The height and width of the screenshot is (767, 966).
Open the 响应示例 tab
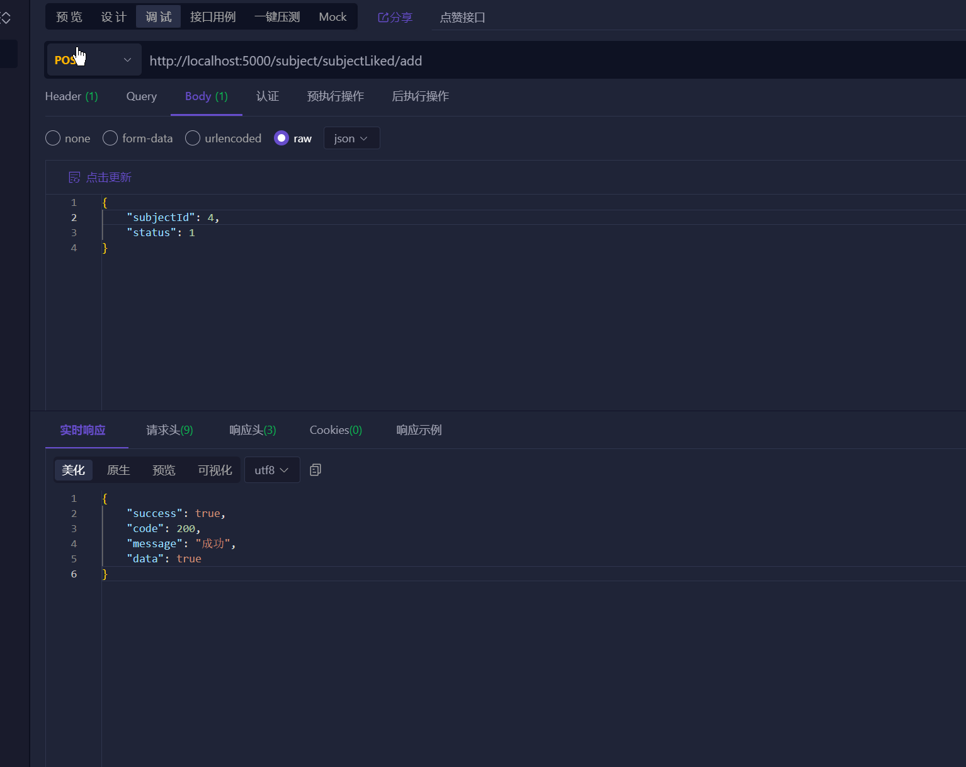[419, 430]
